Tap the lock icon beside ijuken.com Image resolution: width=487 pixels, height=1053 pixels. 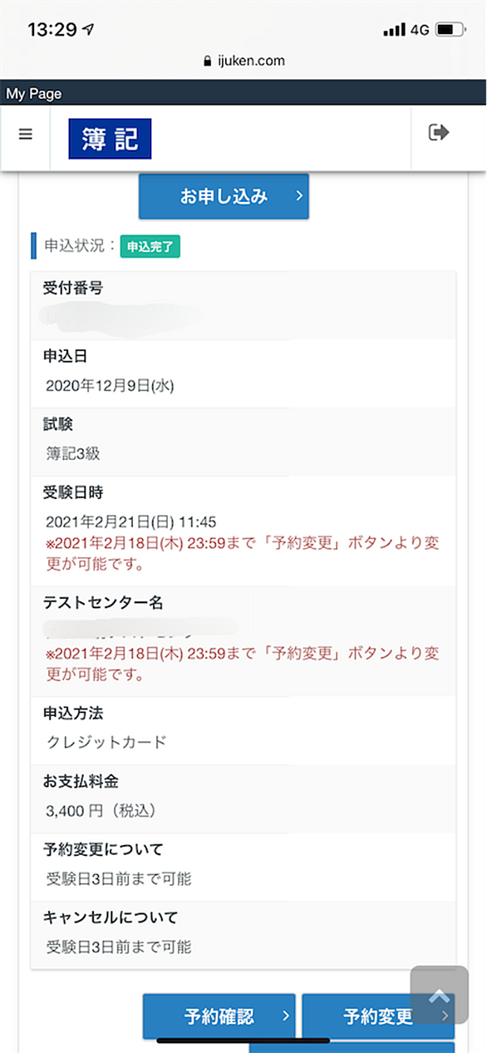[x=207, y=61]
